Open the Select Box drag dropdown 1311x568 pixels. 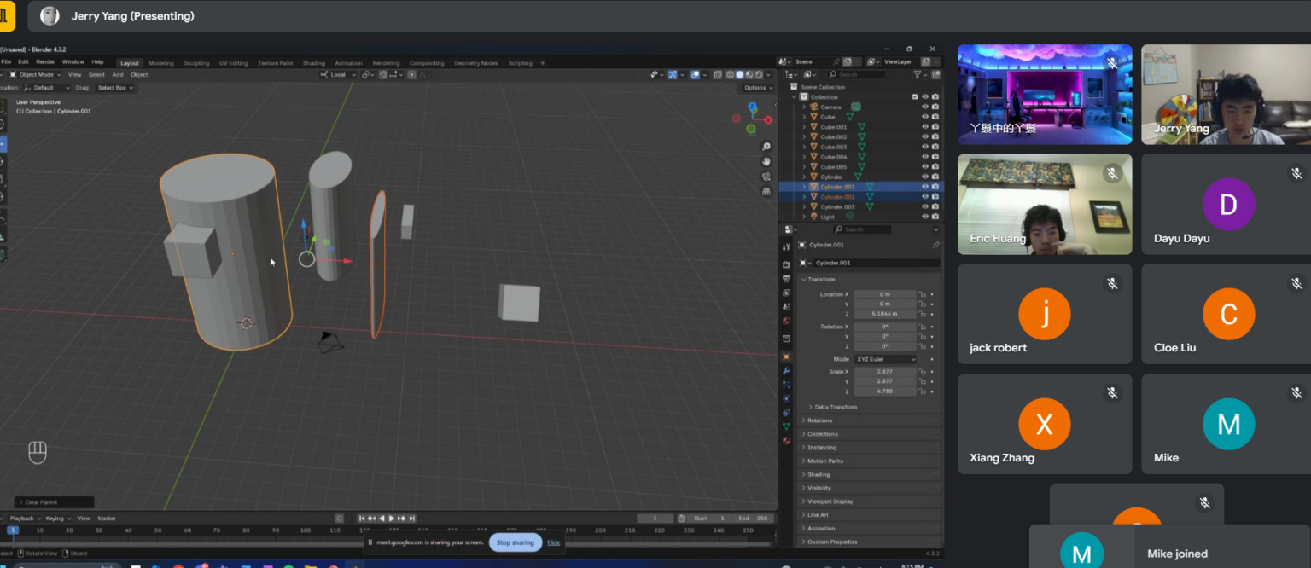pyautogui.click(x=114, y=88)
